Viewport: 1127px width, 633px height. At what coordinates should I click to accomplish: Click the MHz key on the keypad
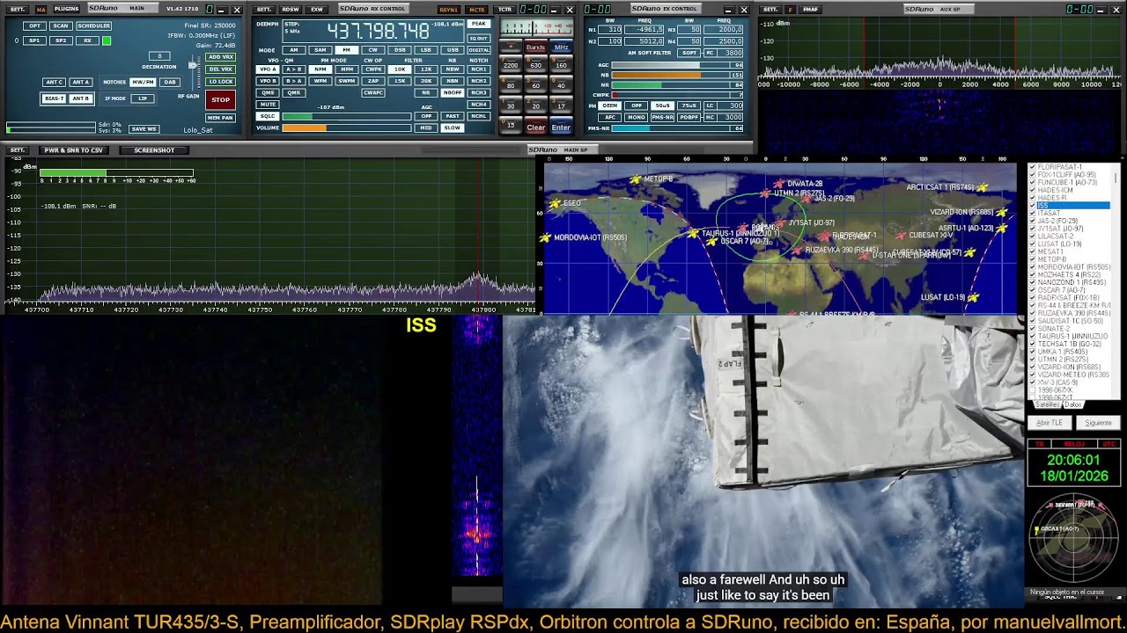[561, 47]
